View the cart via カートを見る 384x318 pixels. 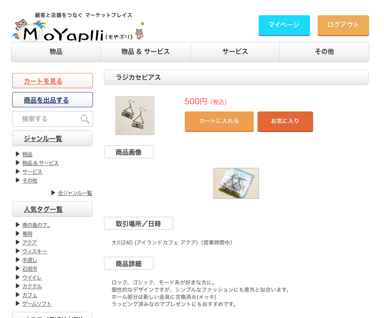[x=53, y=81]
